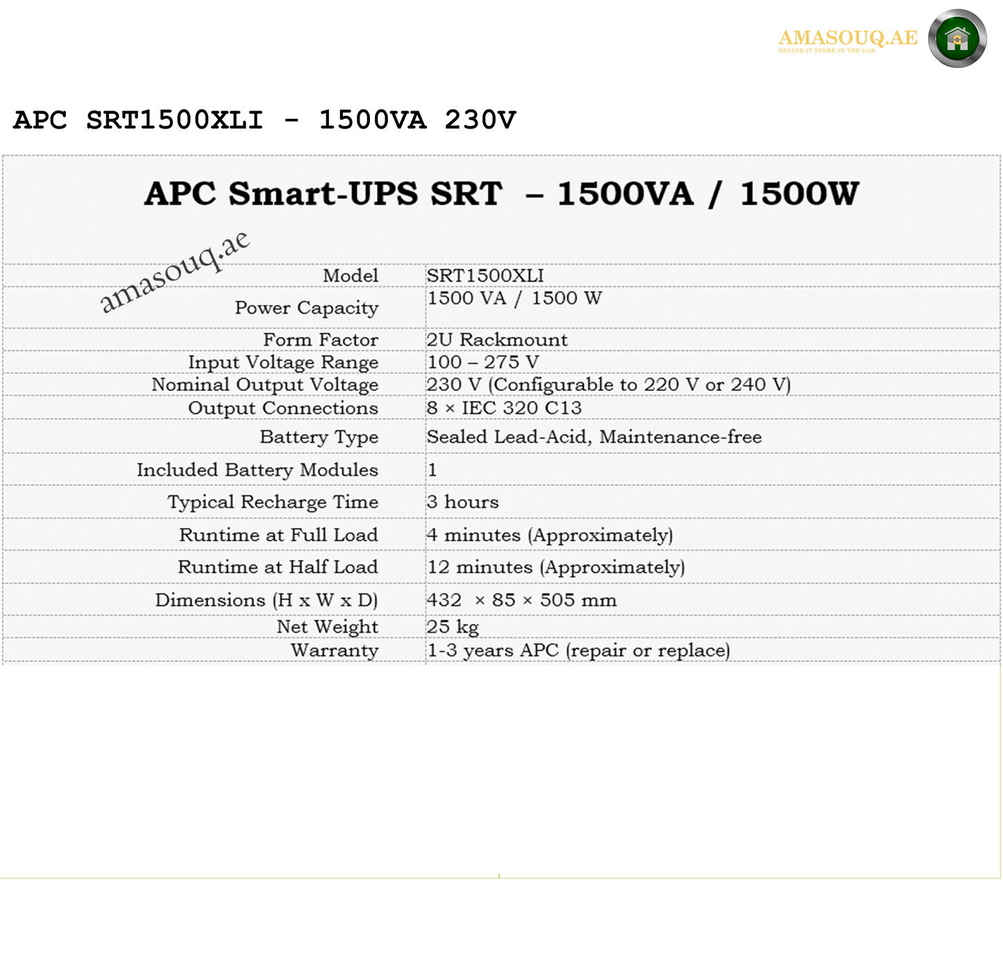Open the AMASOUQ.AE store link

pos(848,38)
